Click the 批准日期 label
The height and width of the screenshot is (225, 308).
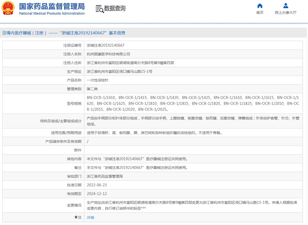tap(74, 185)
